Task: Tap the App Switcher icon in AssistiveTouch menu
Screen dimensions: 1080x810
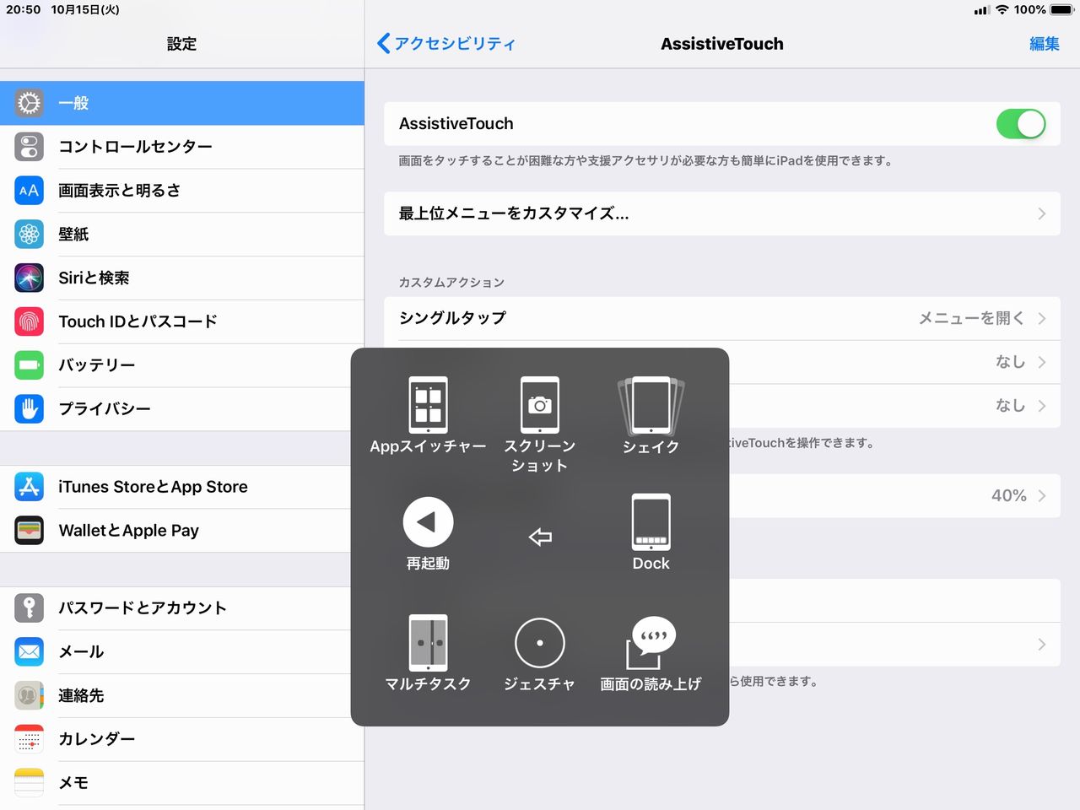Action: [428, 406]
